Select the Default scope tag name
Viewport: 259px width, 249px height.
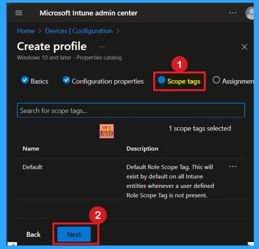click(x=32, y=167)
